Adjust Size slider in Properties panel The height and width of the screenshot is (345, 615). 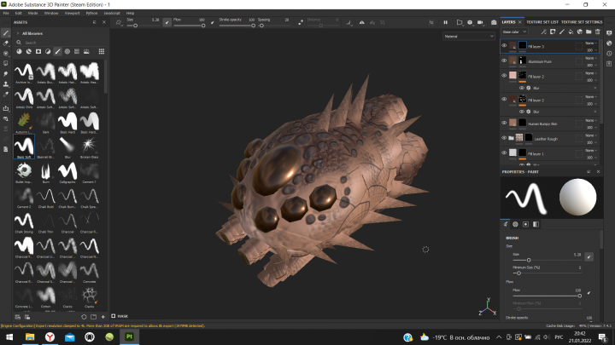pos(548,260)
